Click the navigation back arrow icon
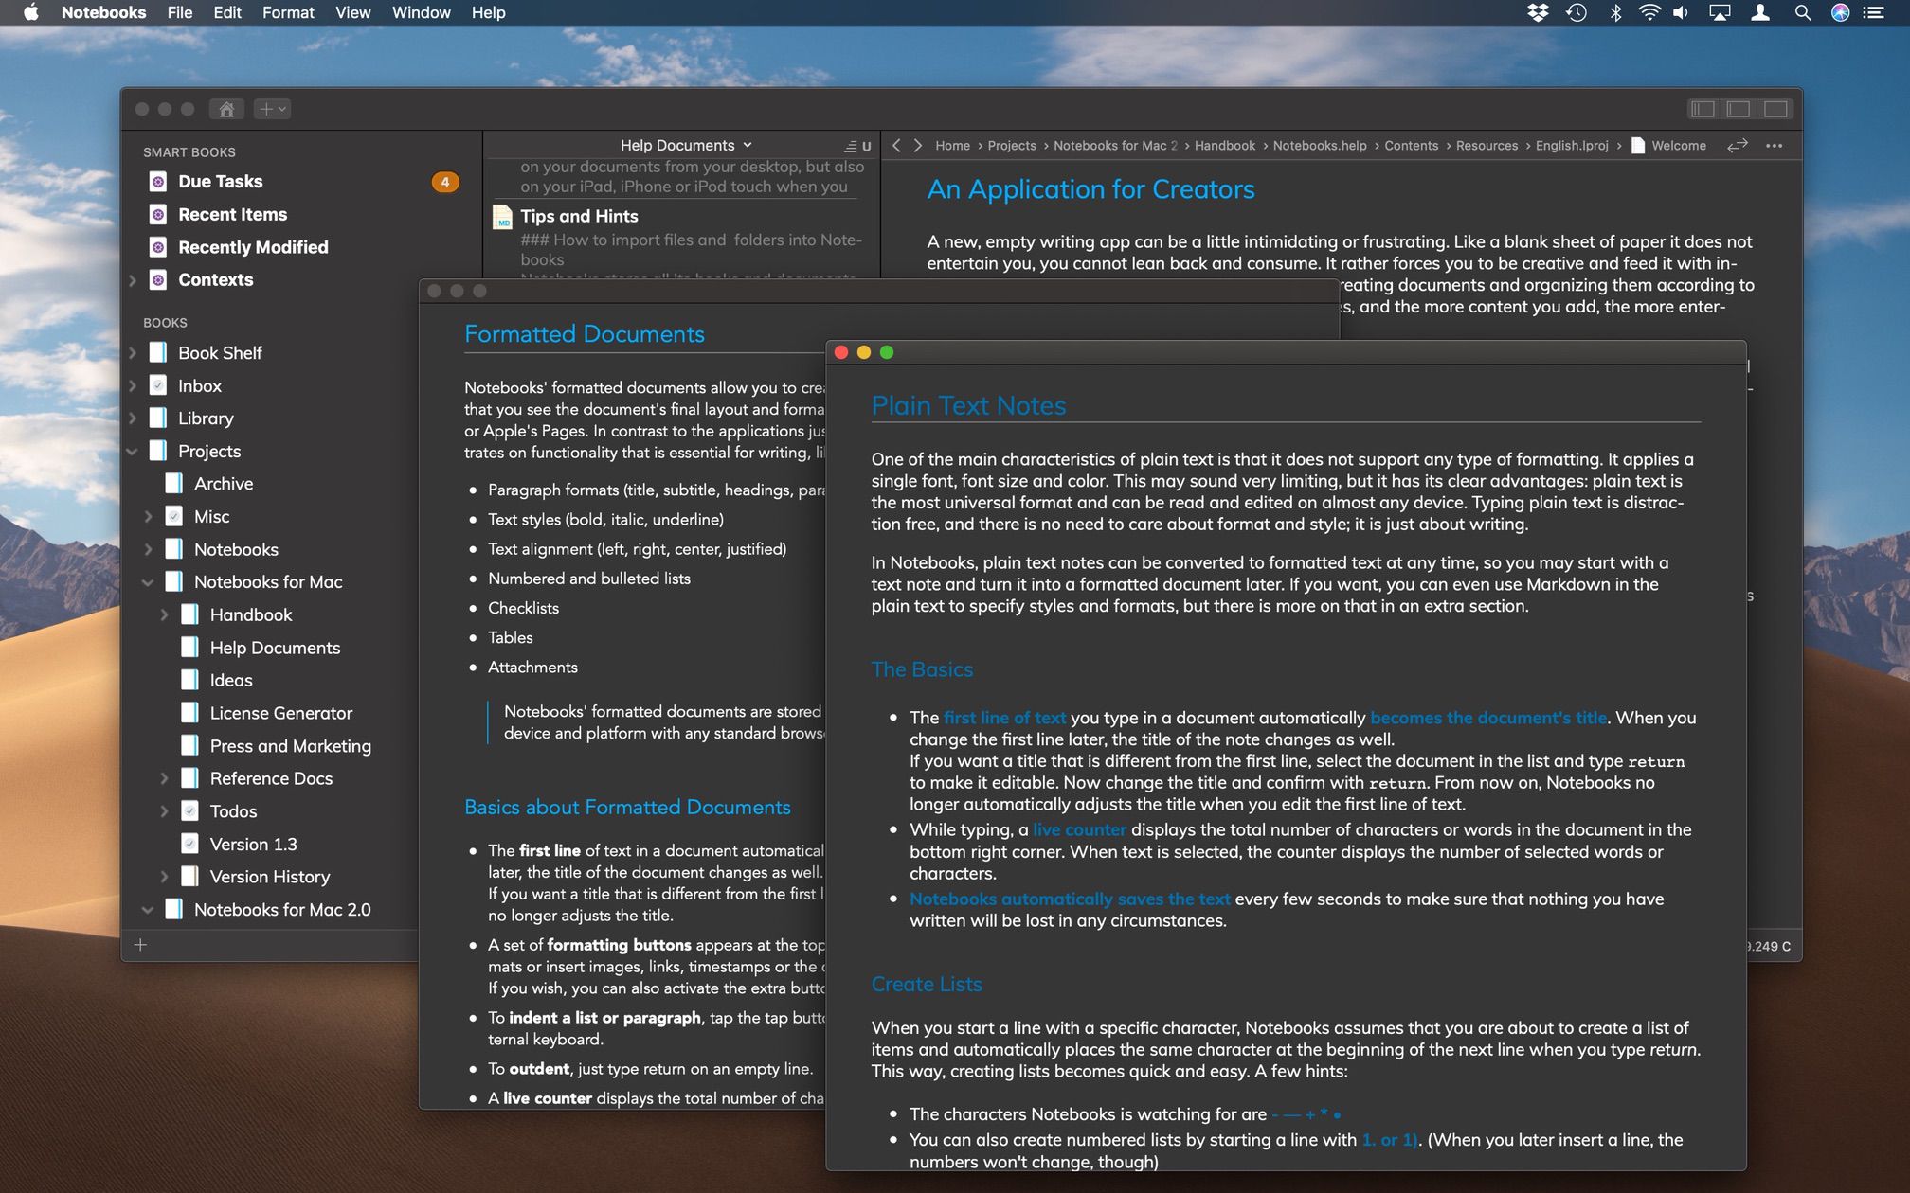The image size is (1910, 1193). pyautogui.click(x=895, y=146)
